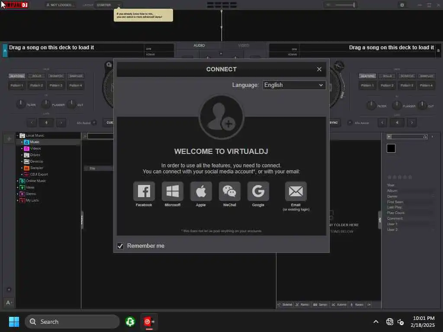The width and height of the screenshot is (443, 332).
Task: Trigger Pattern 4 pad on right deck
Action: click(426, 85)
